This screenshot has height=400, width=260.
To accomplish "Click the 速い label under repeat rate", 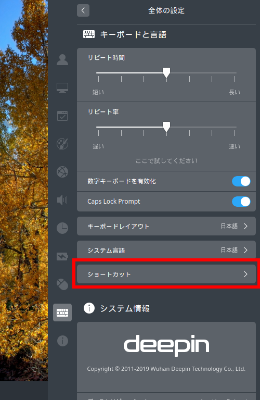I will point(235,146).
